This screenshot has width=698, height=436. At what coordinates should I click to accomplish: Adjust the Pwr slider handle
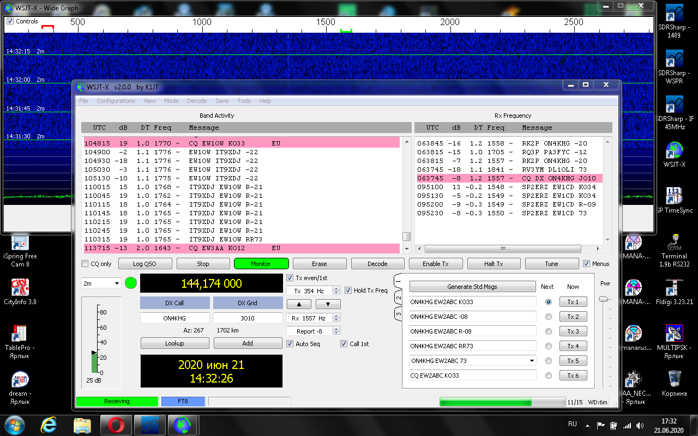point(603,299)
